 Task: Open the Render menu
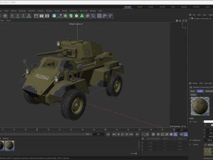pos(65,11)
